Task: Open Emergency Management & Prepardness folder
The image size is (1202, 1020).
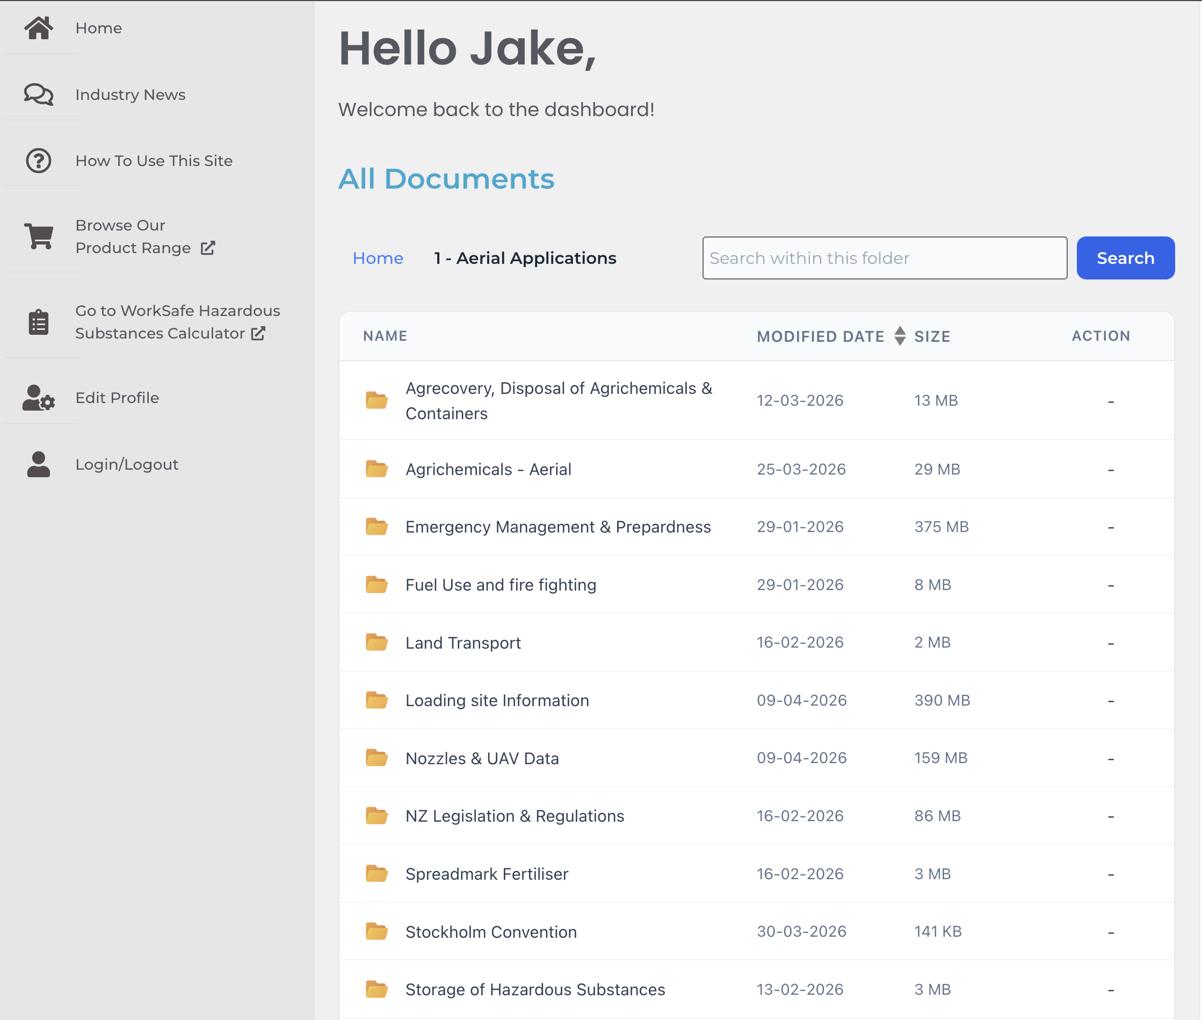Action: pyautogui.click(x=557, y=527)
